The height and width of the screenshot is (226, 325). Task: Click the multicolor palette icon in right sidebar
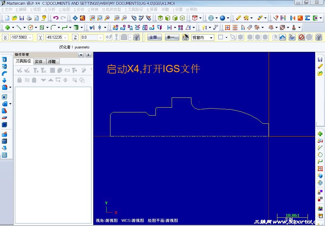click(320, 209)
